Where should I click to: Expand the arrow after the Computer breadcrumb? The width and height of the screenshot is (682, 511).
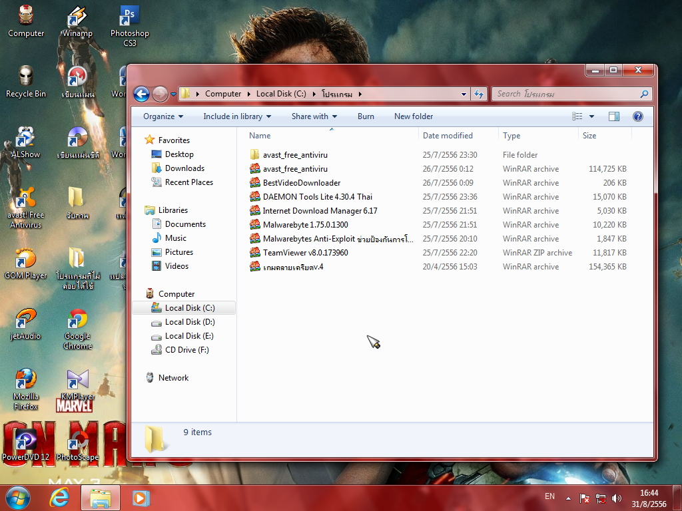249,94
